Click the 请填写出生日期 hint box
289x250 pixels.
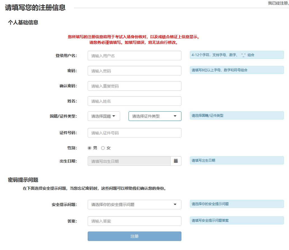(x=237, y=160)
